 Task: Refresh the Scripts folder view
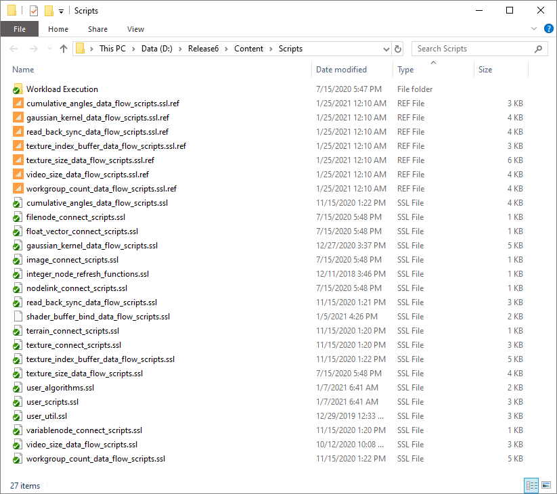coord(398,49)
